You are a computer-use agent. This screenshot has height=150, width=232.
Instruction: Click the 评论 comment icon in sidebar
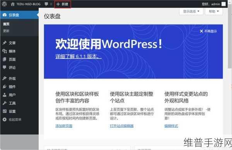[x=5, y=67]
